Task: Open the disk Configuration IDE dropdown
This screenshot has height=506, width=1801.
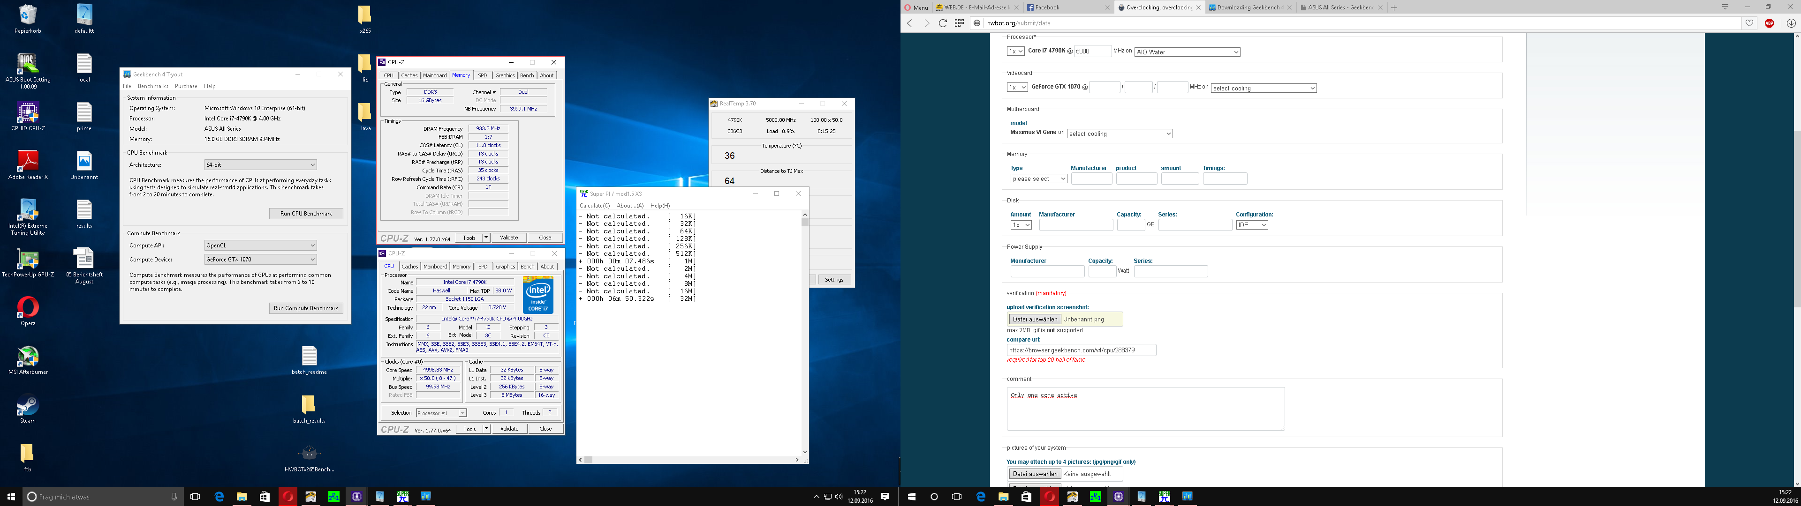Action: point(1251,225)
